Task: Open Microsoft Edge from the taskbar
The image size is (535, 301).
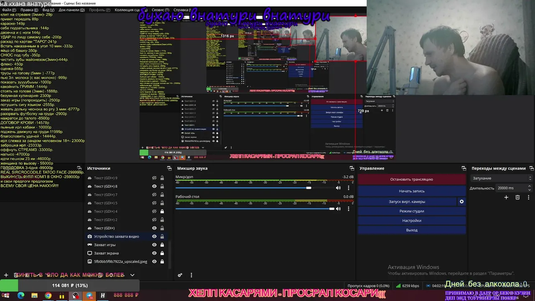Action: click(x=20, y=296)
